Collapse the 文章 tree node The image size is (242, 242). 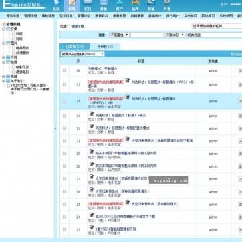[3, 29]
